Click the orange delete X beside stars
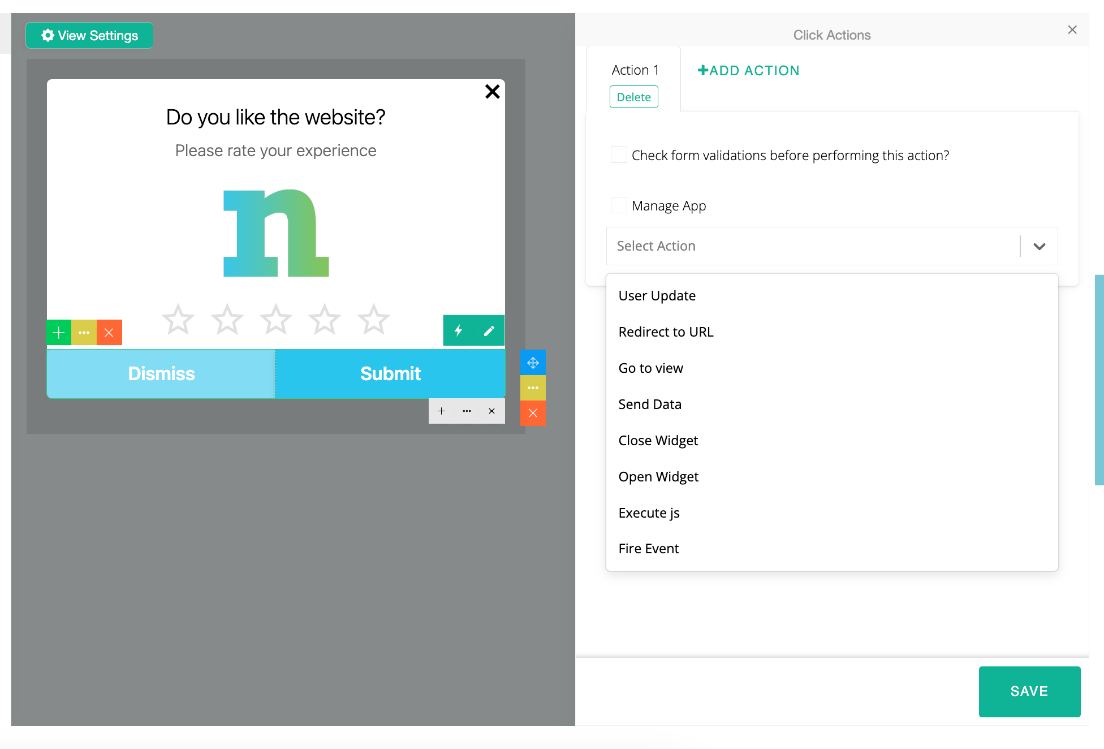Image resolution: width=1104 pixels, height=749 pixels. point(109,333)
